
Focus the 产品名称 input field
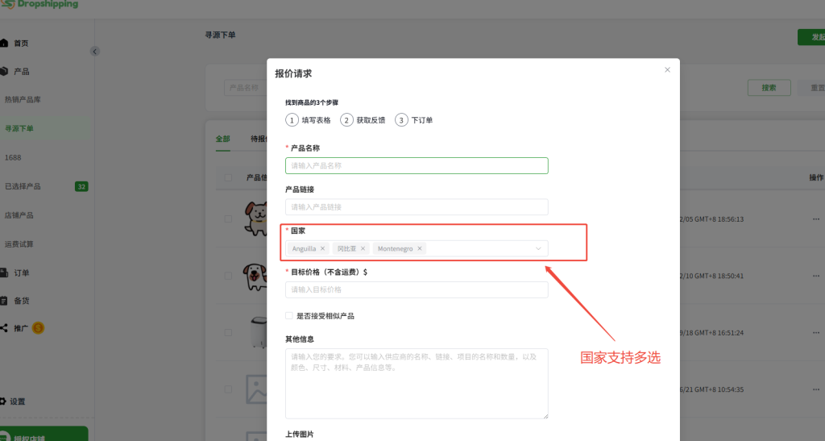coord(417,166)
